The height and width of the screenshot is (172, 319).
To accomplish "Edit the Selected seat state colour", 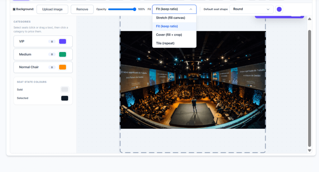I will point(65,98).
